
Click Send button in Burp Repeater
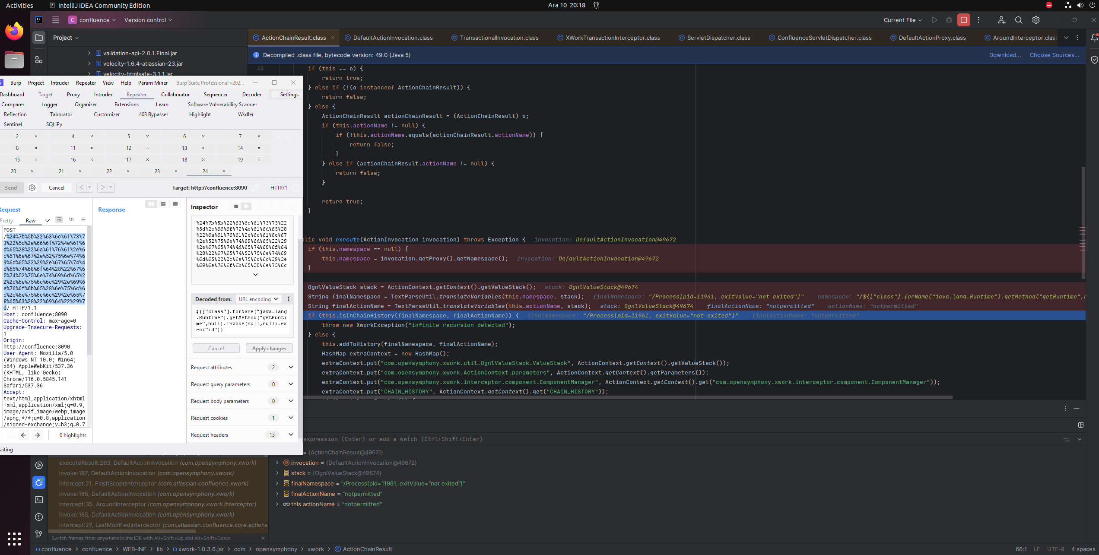click(x=11, y=187)
